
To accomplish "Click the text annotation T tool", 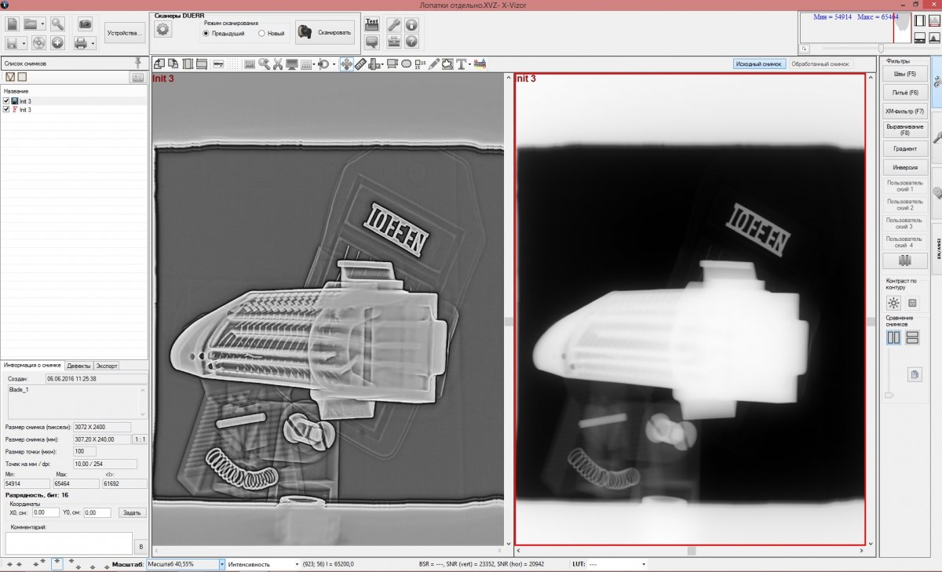I will pyautogui.click(x=461, y=64).
